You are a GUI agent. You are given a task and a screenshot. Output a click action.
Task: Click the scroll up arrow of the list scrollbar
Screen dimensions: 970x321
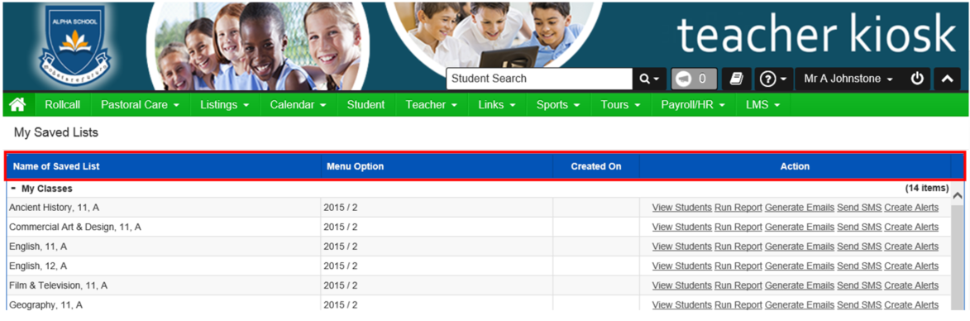tap(957, 196)
